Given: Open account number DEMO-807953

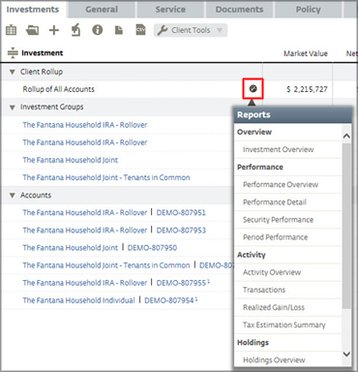Looking at the screenshot, I should click(181, 231).
